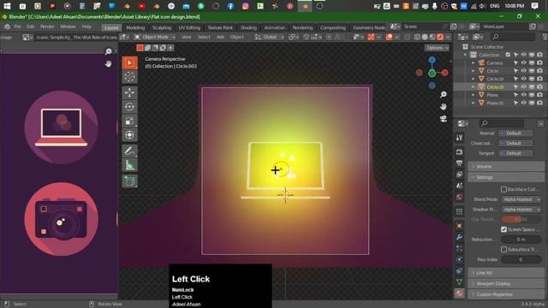Open the World properties tab
This screenshot has height=308, width=548.
(459, 197)
